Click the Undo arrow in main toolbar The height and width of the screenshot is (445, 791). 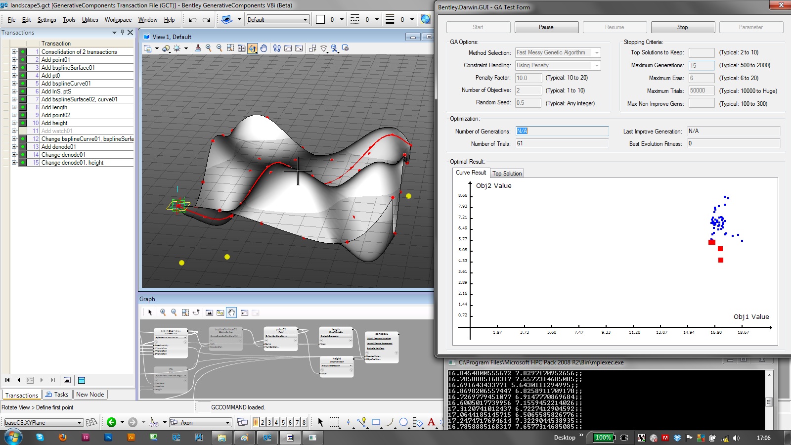pyautogui.click(x=192, y=20)
